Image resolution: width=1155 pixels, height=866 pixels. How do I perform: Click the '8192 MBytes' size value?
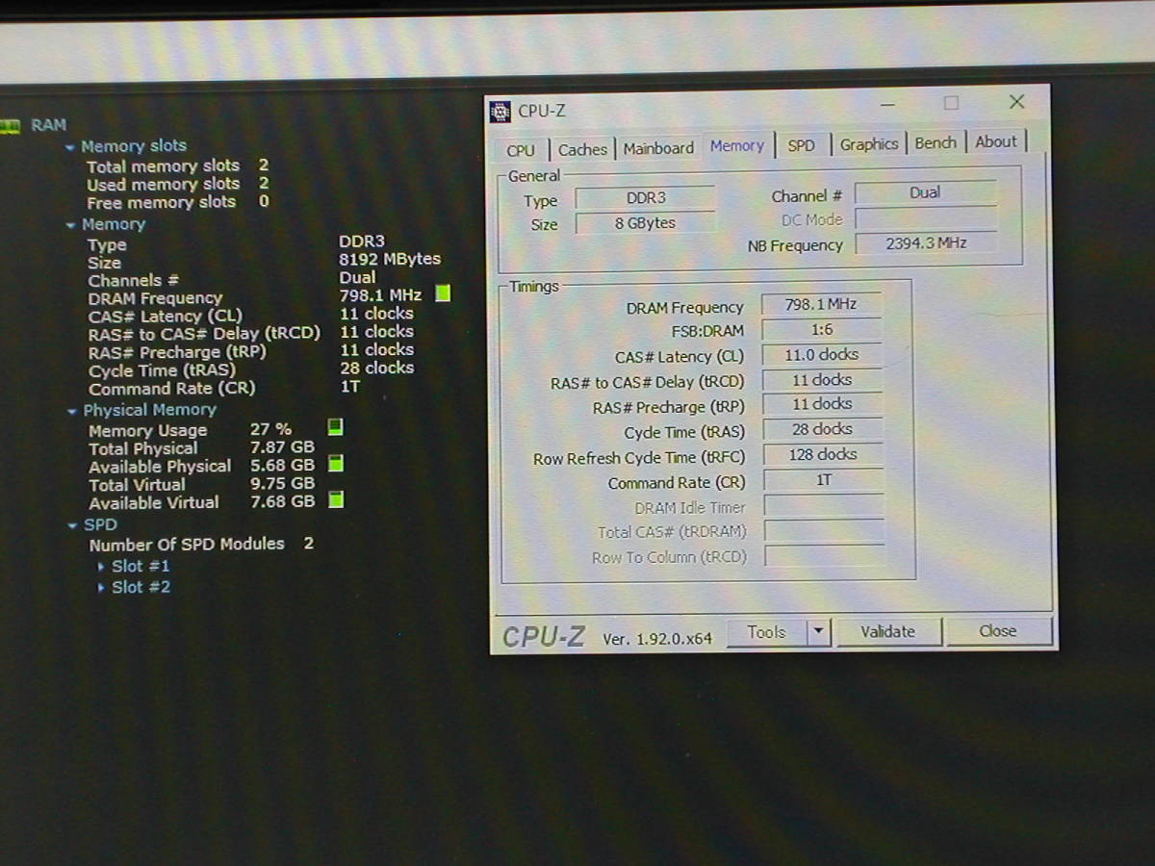390,259
